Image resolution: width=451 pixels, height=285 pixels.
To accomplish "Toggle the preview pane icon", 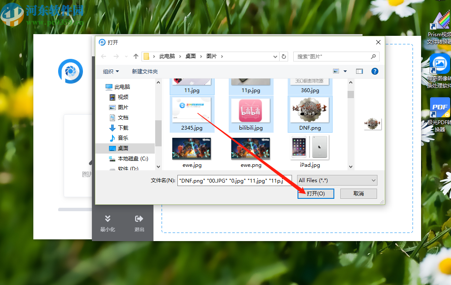I will point(360,71).
